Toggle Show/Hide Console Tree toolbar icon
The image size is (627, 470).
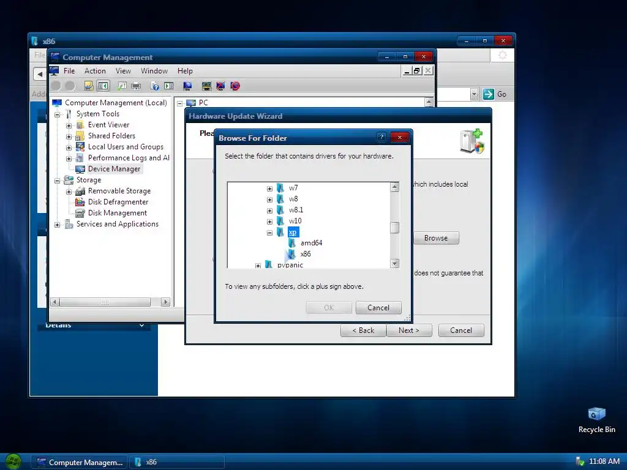point(103,86)
